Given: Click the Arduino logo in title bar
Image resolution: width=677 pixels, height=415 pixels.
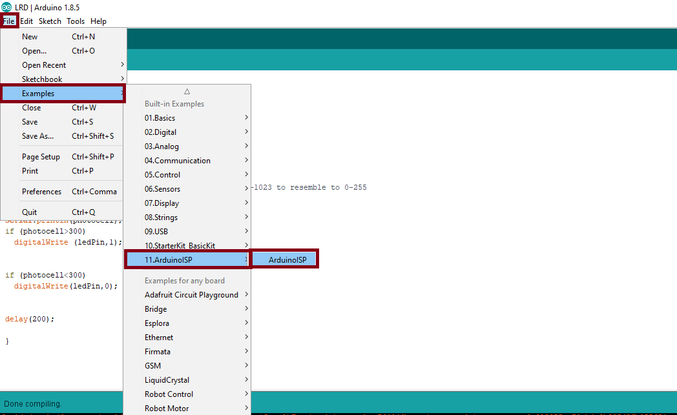Looking at the screenshot, I should point(6,7).
